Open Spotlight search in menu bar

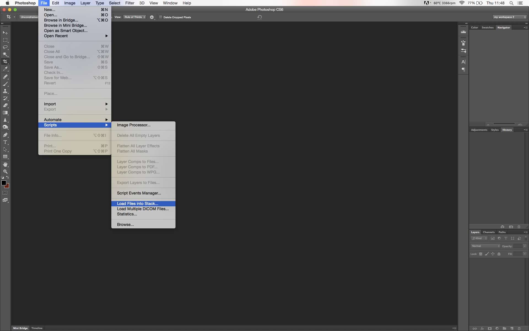[x=511, y=3]
